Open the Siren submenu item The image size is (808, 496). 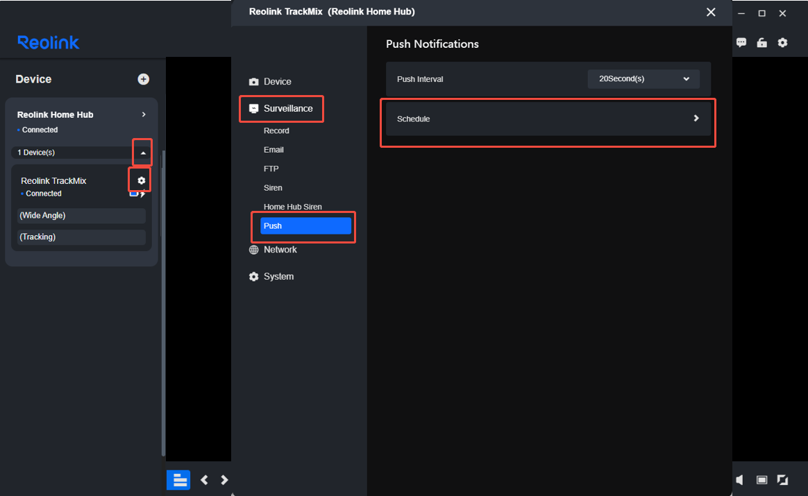tap(273, 188)
